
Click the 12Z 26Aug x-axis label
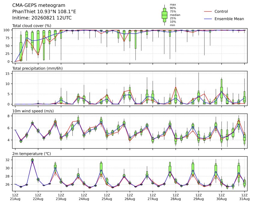pyautogui.click(x=130, y=197)
